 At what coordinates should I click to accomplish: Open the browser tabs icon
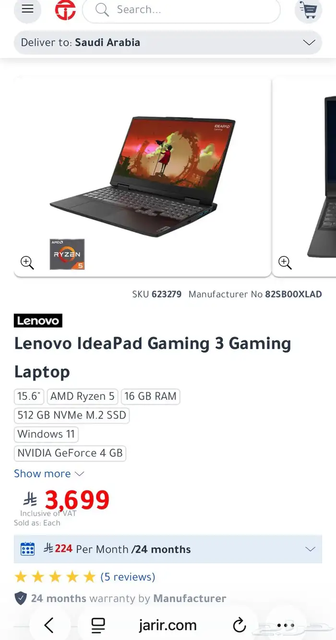98,625
